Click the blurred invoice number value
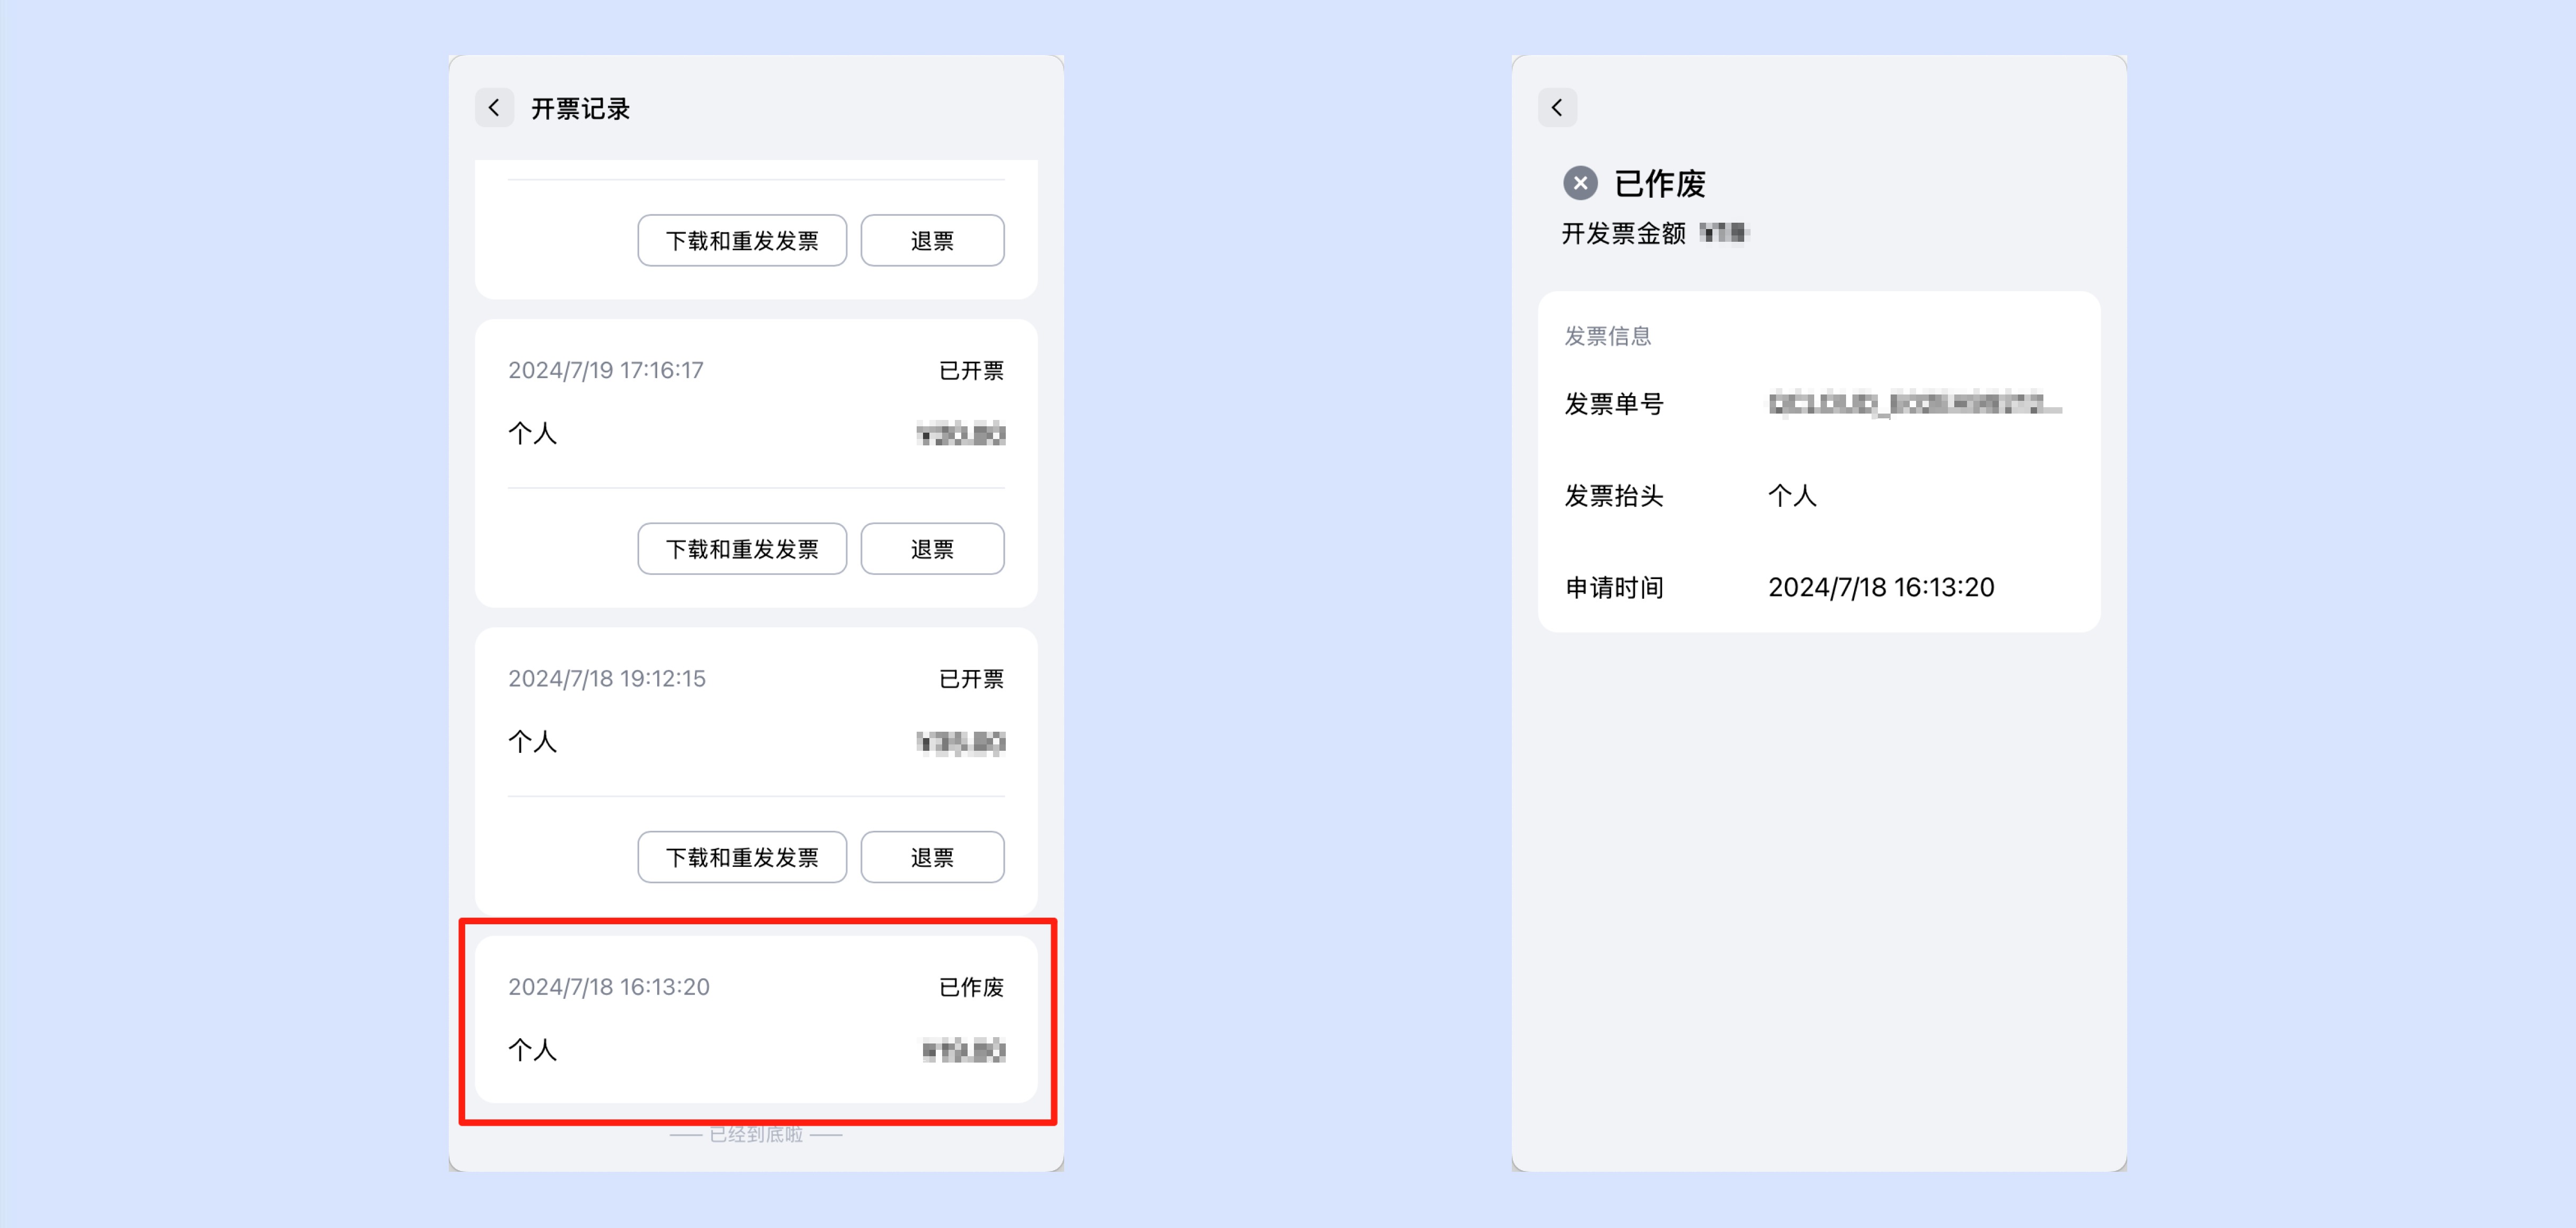 (1915, 405)
